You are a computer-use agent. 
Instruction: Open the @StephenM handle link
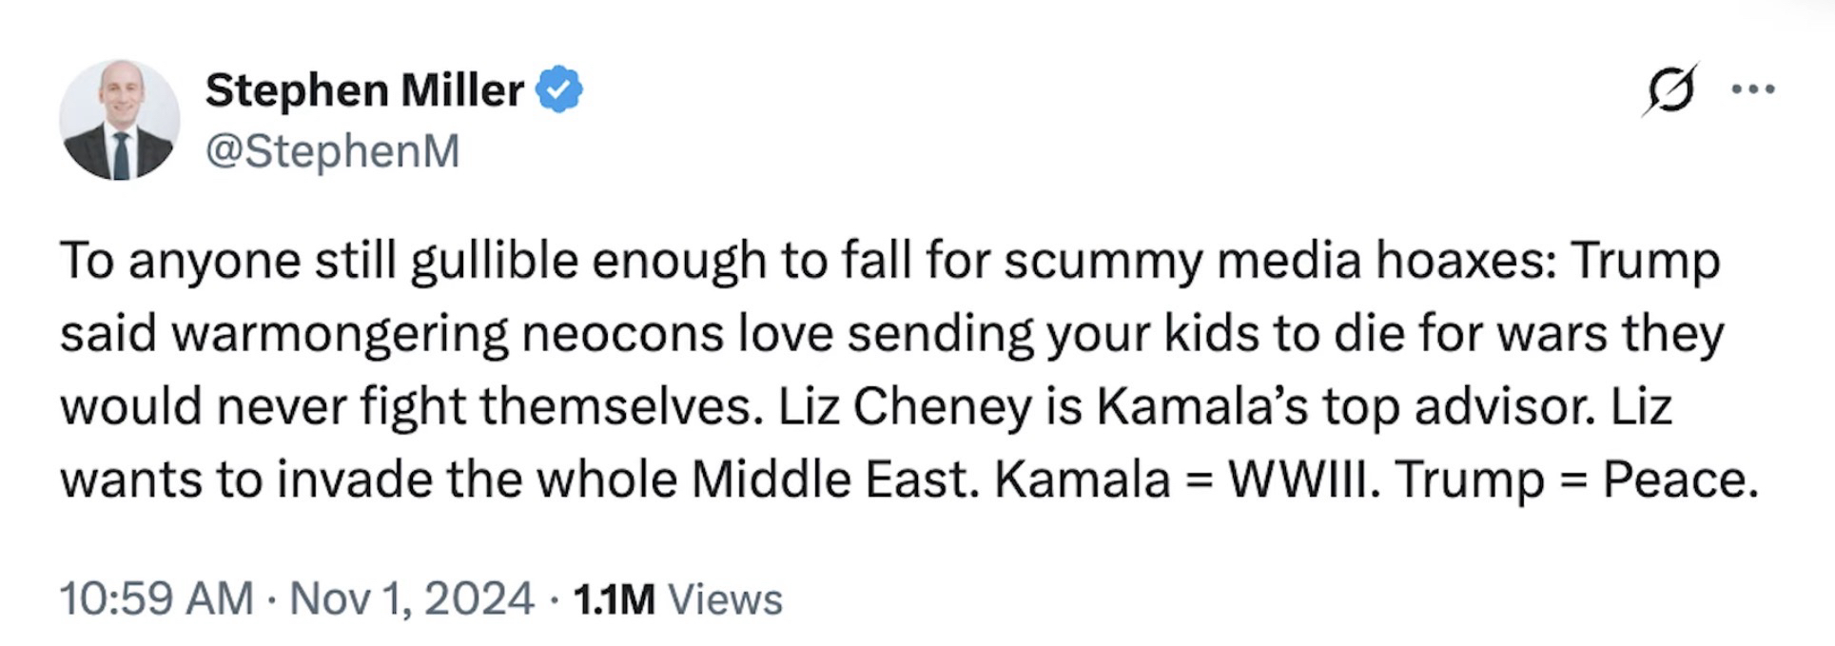click(x=332, y=151)
